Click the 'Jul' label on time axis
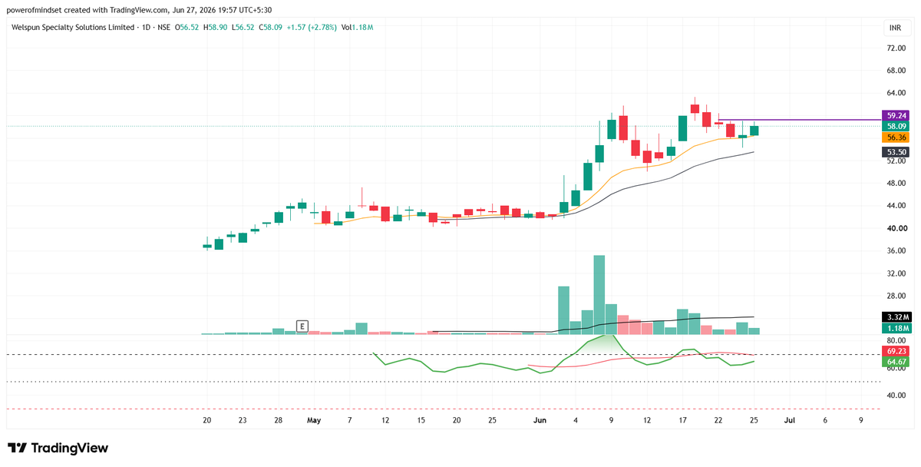This screenshot has width=921, height=467. coord(789,421)
